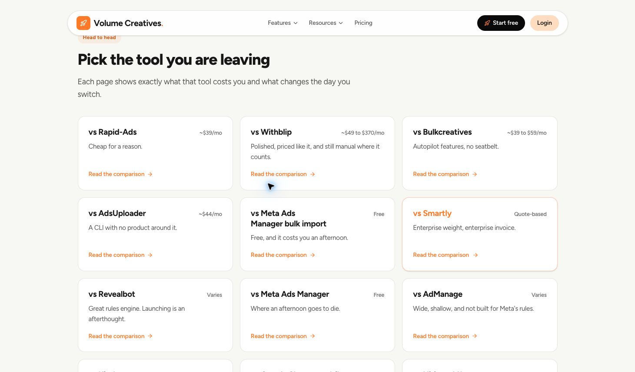The height and width of the screenshot is (372, 635).
Task: Click 'Enterprise weight, enterprise invoice.' text
Action: 464,228
